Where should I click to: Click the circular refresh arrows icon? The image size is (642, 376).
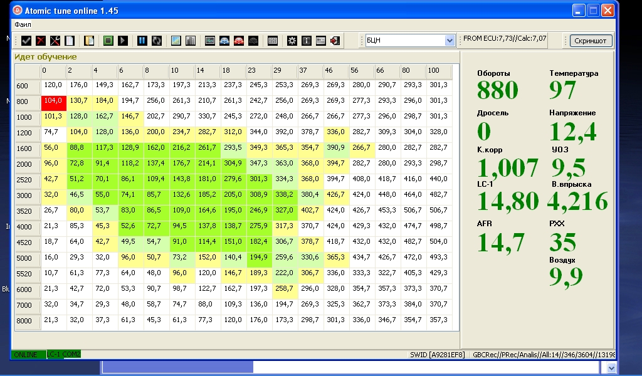point(156,41)
